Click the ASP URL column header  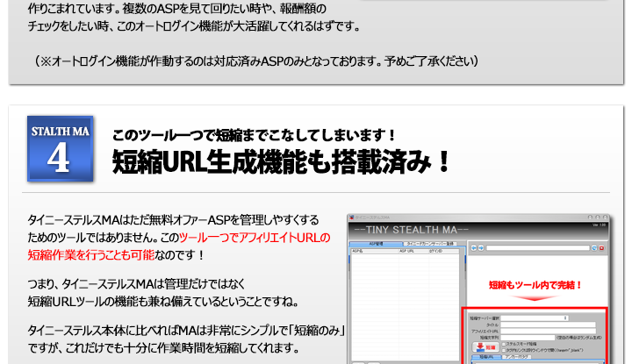pyautogui.click(x=413, y=251)
